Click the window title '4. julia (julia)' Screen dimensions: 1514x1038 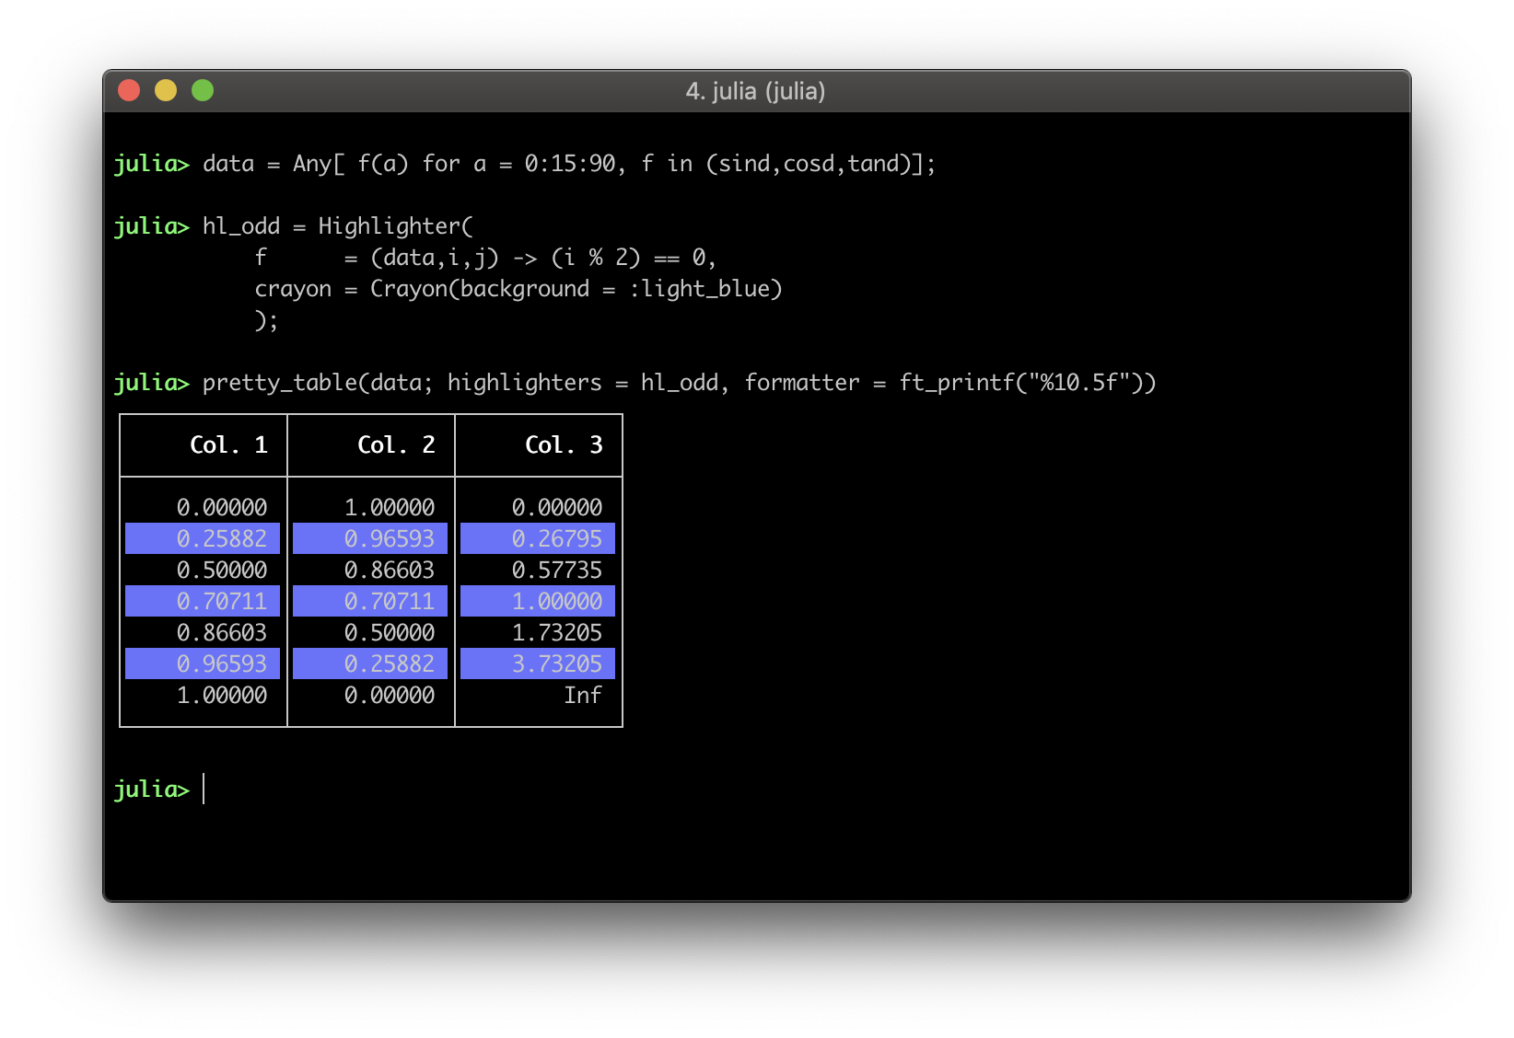tap(755, 91)
